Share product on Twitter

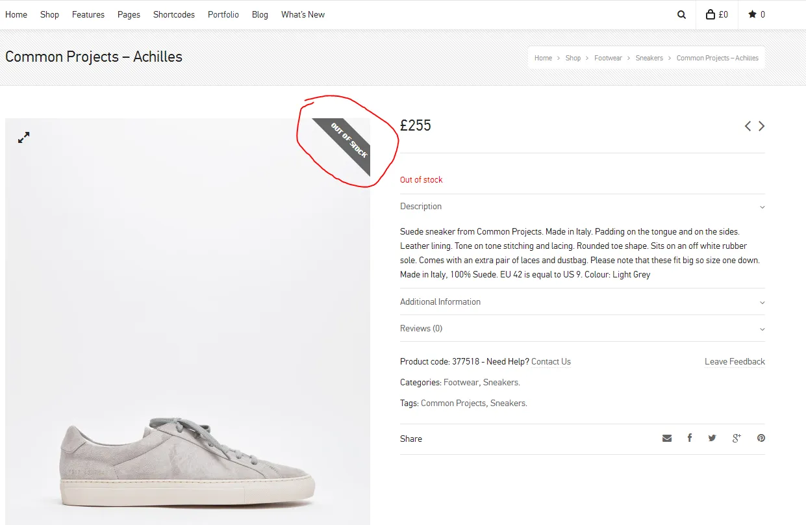pos(712,439)
